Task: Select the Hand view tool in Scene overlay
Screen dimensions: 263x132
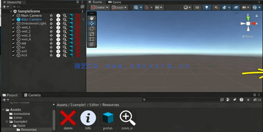Action: coord(92,18)
